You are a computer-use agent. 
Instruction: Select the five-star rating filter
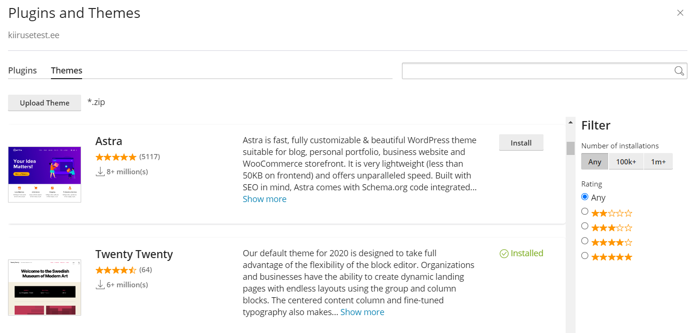pyautogui.click(x=585, y=256)
